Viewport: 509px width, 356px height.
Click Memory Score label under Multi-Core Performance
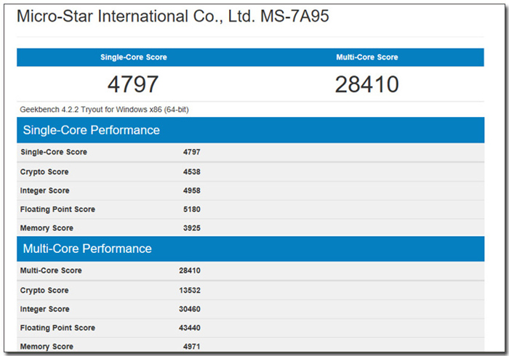pos(47,347)
